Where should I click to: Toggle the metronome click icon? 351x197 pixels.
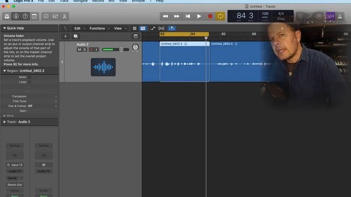click(x=340, y=16)
